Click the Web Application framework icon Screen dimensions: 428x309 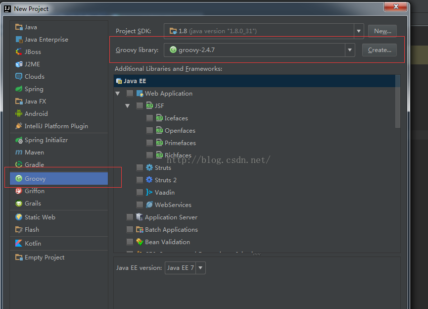click(140, 94)
